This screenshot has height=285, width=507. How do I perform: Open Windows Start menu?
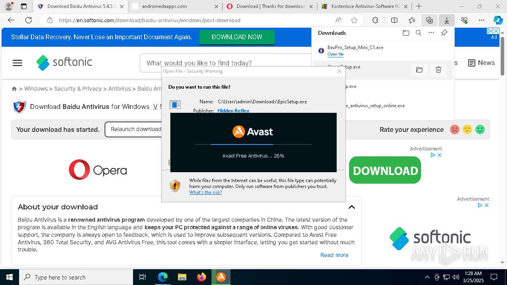click(10, 277)
